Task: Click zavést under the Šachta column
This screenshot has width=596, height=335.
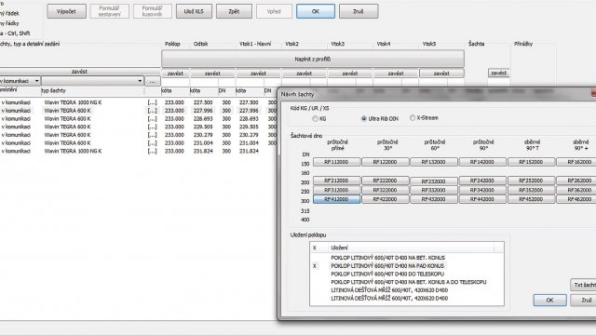Action: pyautogui.click(x=498, y=73)
